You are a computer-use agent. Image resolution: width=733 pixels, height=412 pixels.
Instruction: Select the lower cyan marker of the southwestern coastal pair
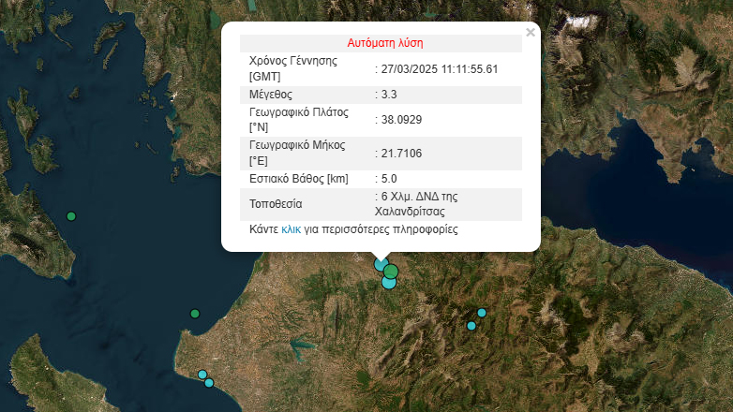tap(209, 383)
